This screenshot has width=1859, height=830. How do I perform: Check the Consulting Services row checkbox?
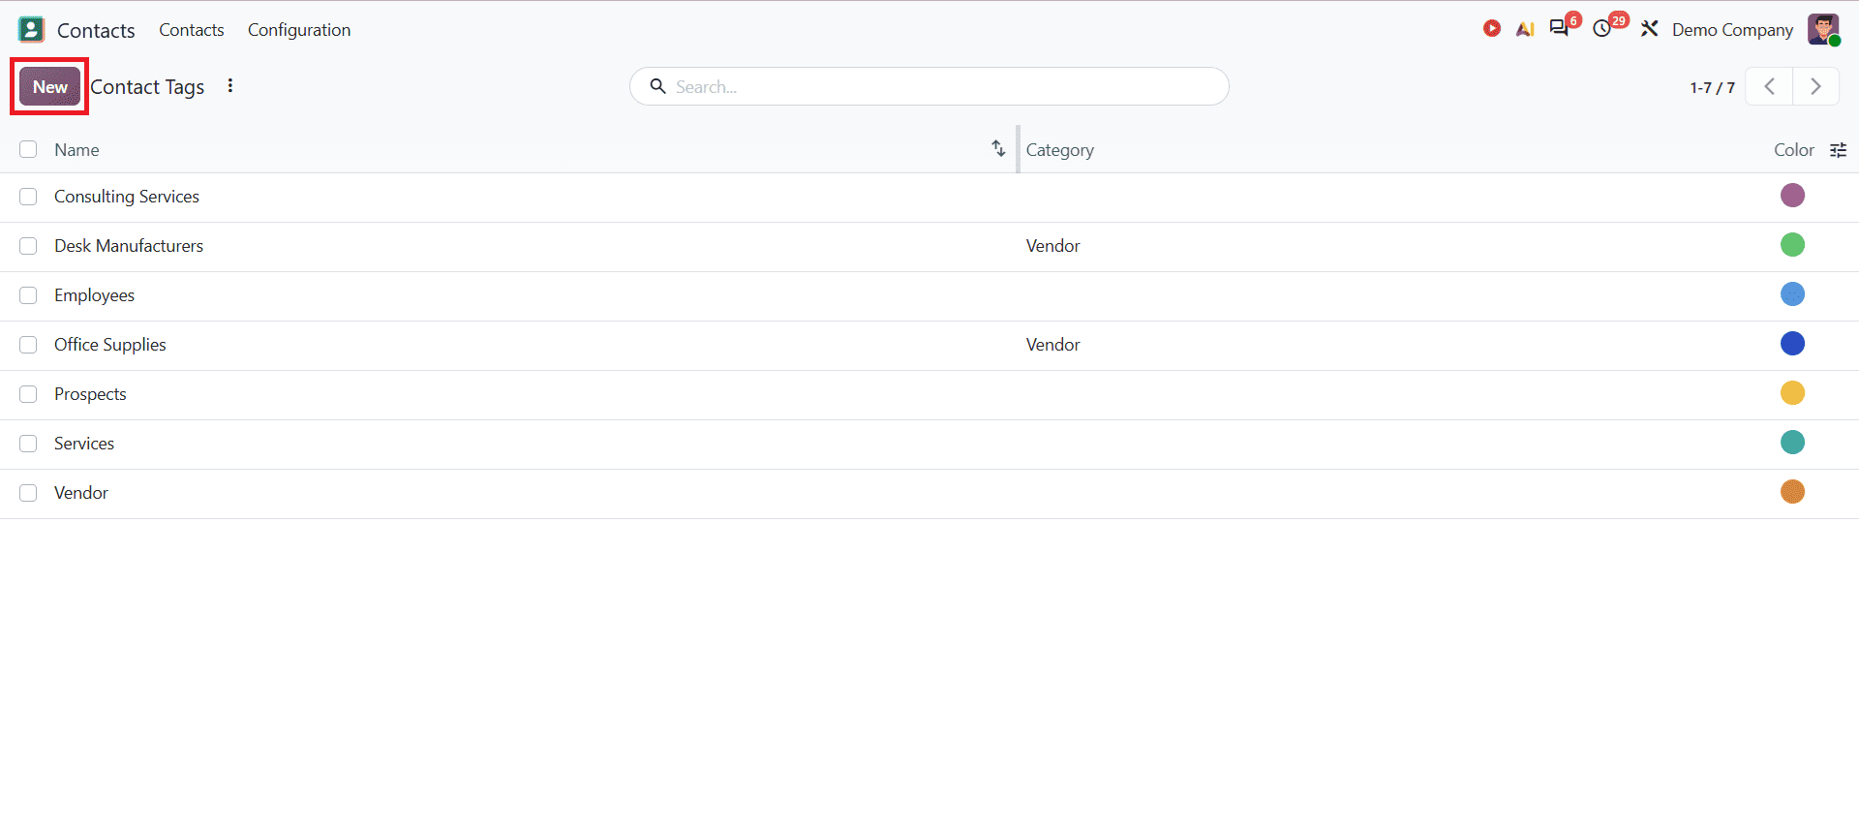[x=28, y=197]
